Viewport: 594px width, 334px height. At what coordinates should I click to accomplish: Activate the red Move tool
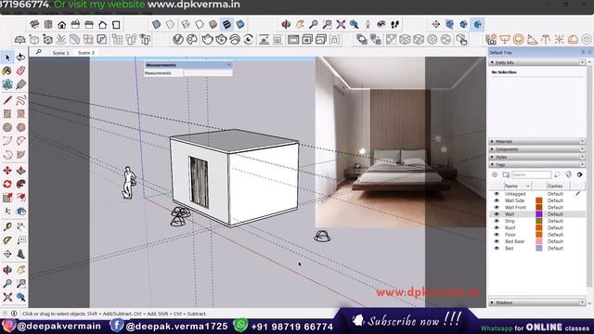7,171
